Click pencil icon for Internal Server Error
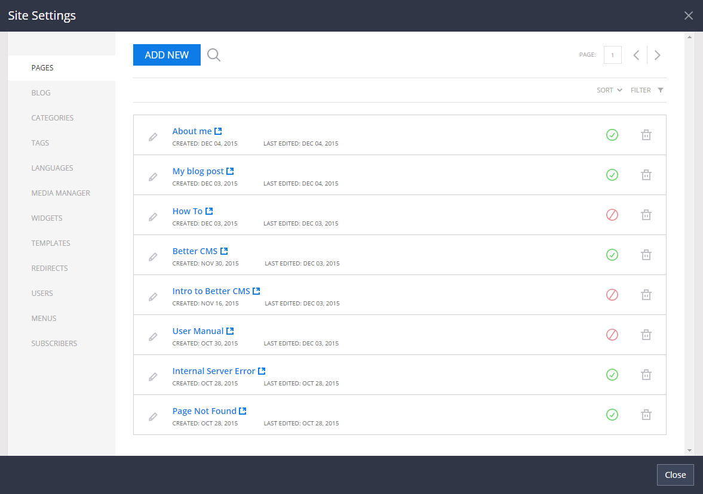 coord(153,376)
